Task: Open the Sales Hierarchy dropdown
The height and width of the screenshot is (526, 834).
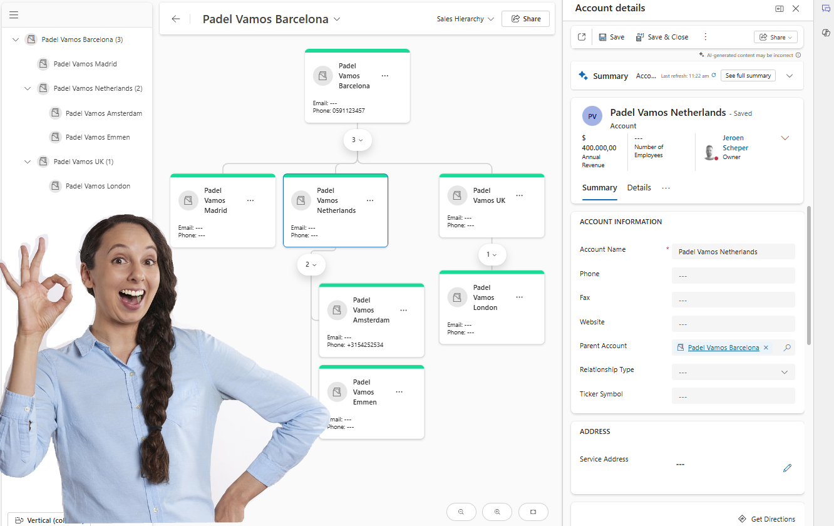Action: [x=465, y=19]
